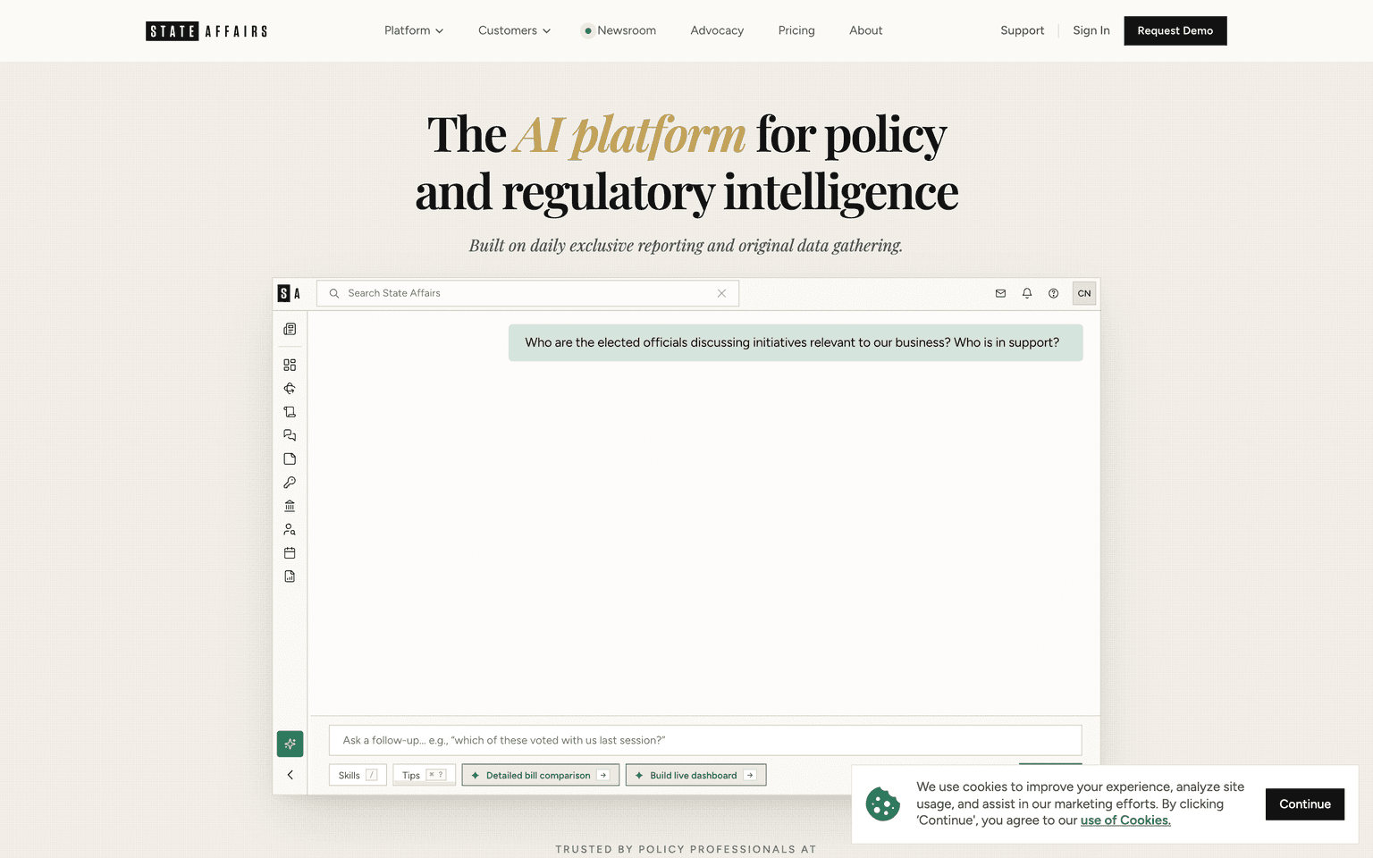The width and height of the screenshot is (1373, 858).
Task: Click the Request Demo button
Action: [1175, 30]
